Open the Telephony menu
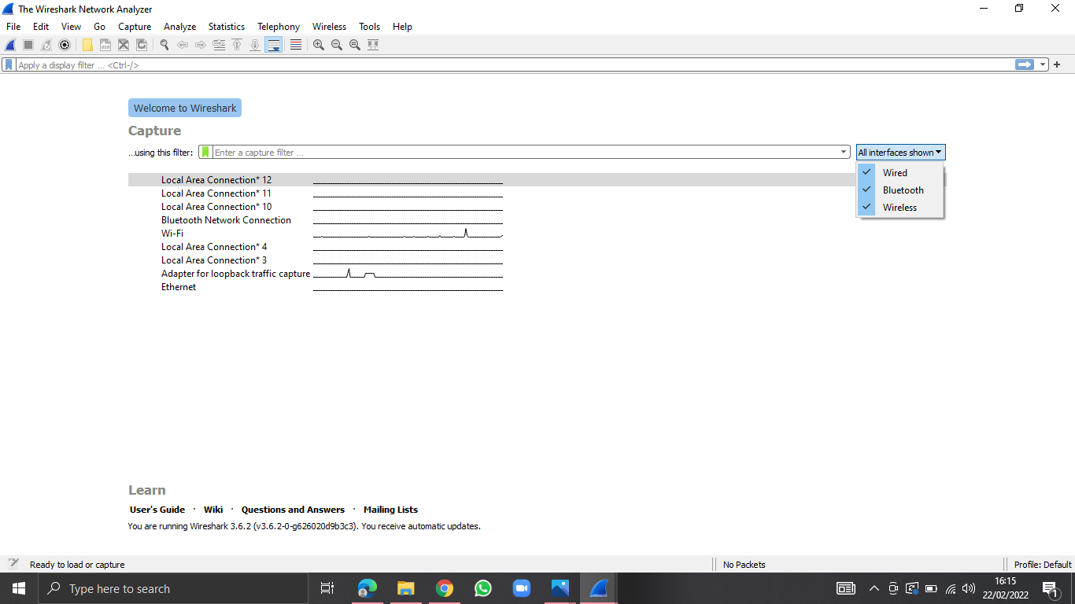 point(279,27)
